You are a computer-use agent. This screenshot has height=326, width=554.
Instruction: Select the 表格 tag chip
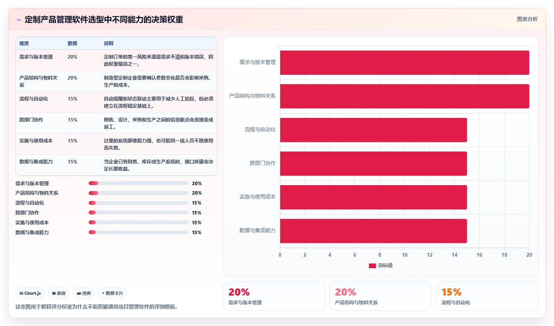pos(59,293)
